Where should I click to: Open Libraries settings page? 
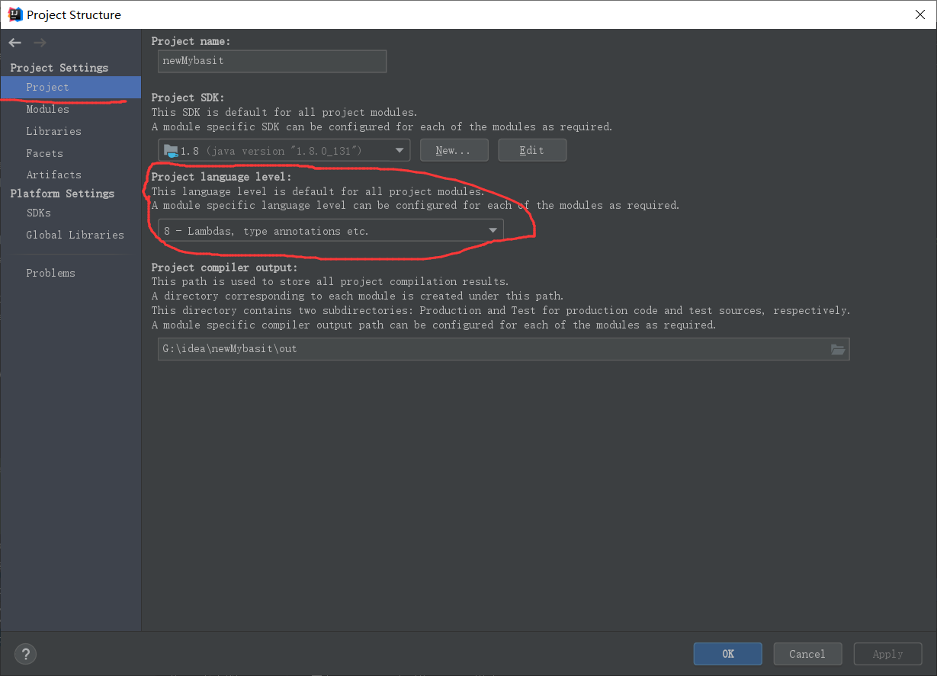pyautogui.click(x=53, y=131)
